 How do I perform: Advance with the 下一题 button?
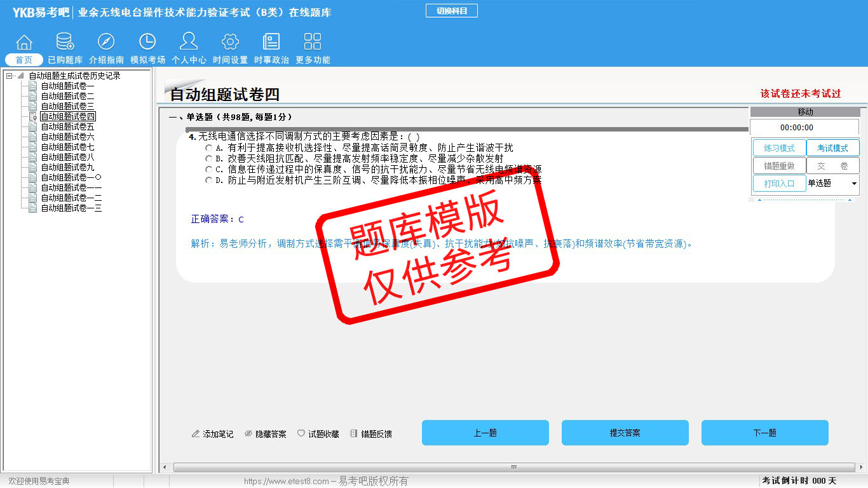765,433
